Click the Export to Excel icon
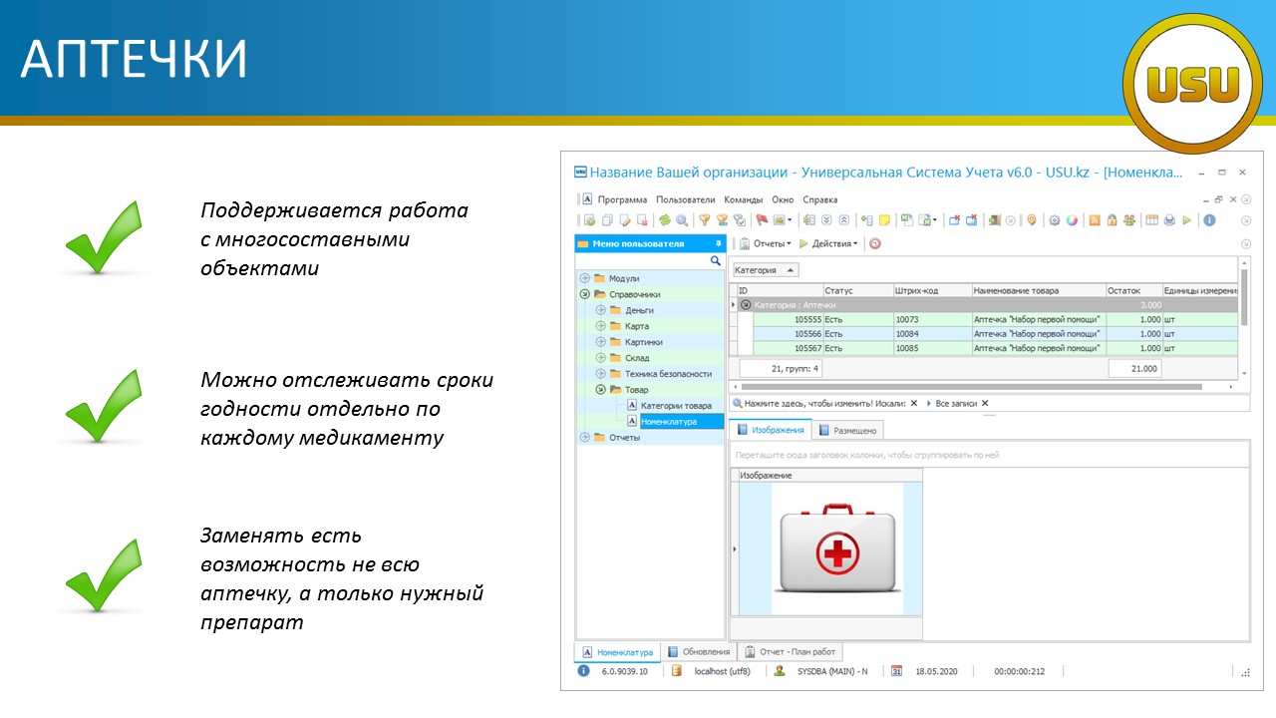Viewport: 1276px width, 718px height. coord(905,220)
